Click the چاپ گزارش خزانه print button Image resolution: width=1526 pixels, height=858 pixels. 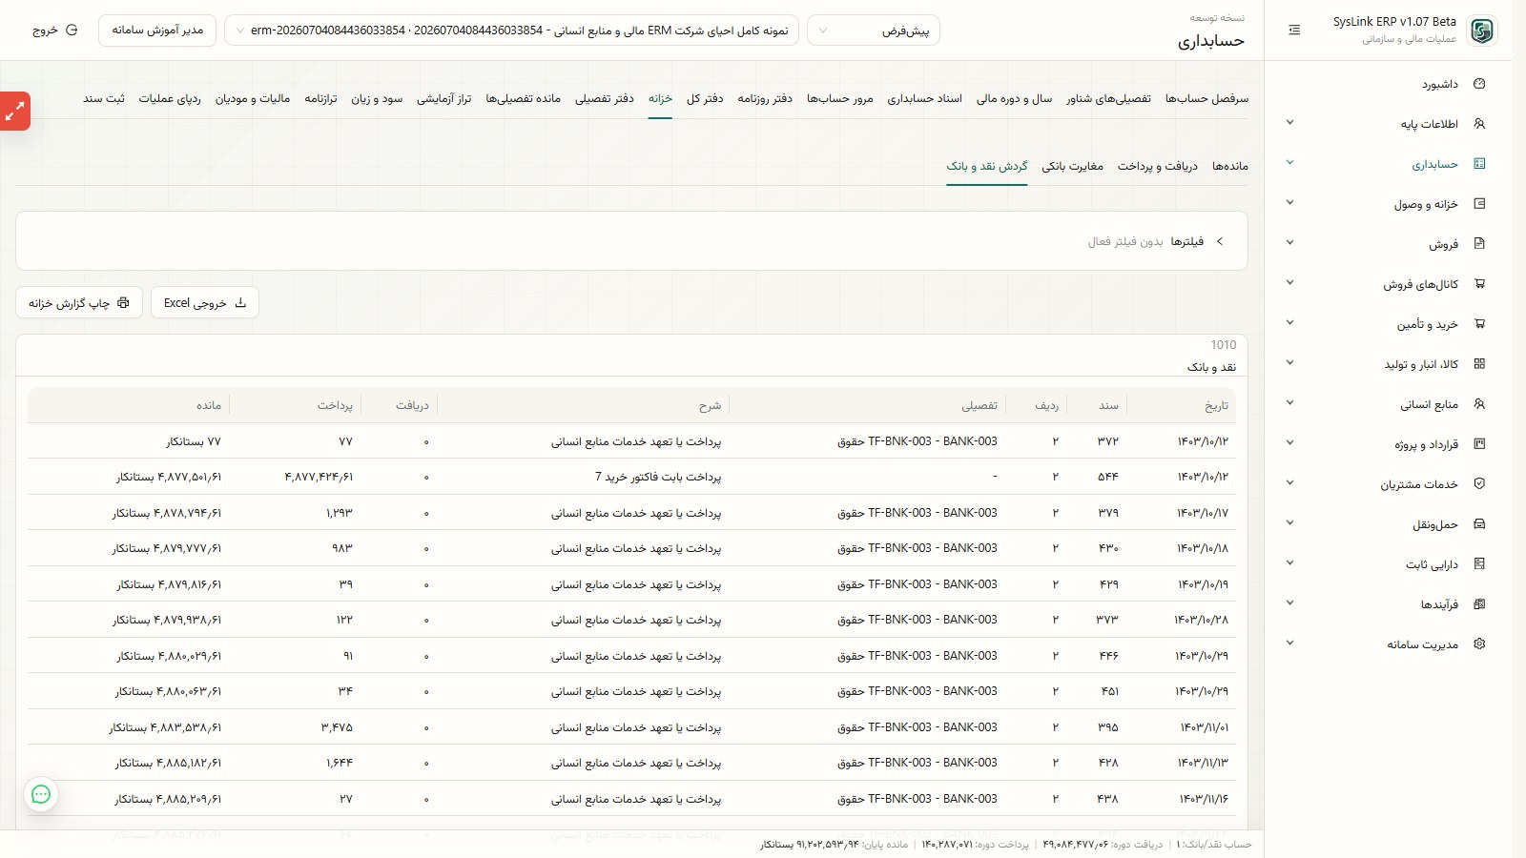click(79, 303)
